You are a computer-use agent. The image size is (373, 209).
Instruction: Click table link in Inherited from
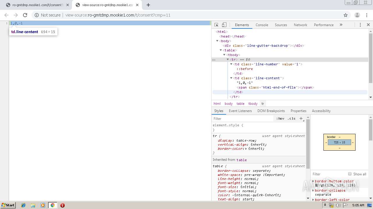point(241,160)
